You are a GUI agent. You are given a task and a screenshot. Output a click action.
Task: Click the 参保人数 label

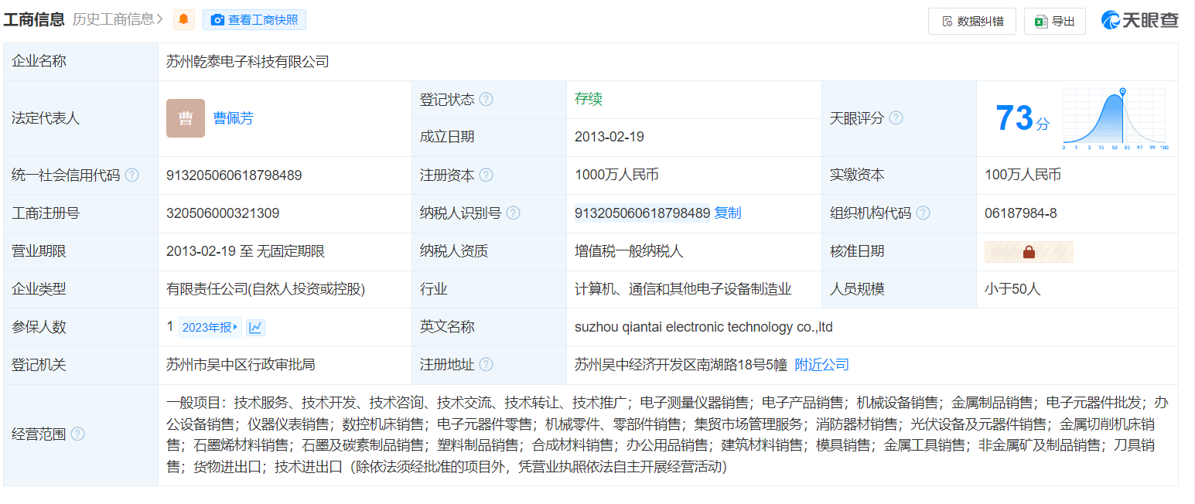pos(39,327)
